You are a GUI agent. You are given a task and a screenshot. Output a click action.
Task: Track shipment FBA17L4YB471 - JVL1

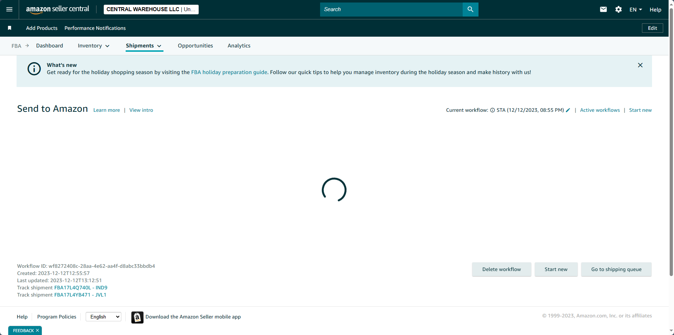80,295
